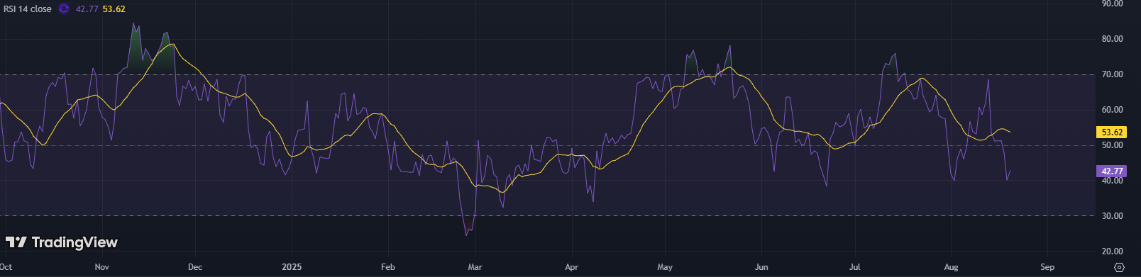Click the Aug label on time axis
This screenshot has width=1141, height=277.
(x=952, y=267)
